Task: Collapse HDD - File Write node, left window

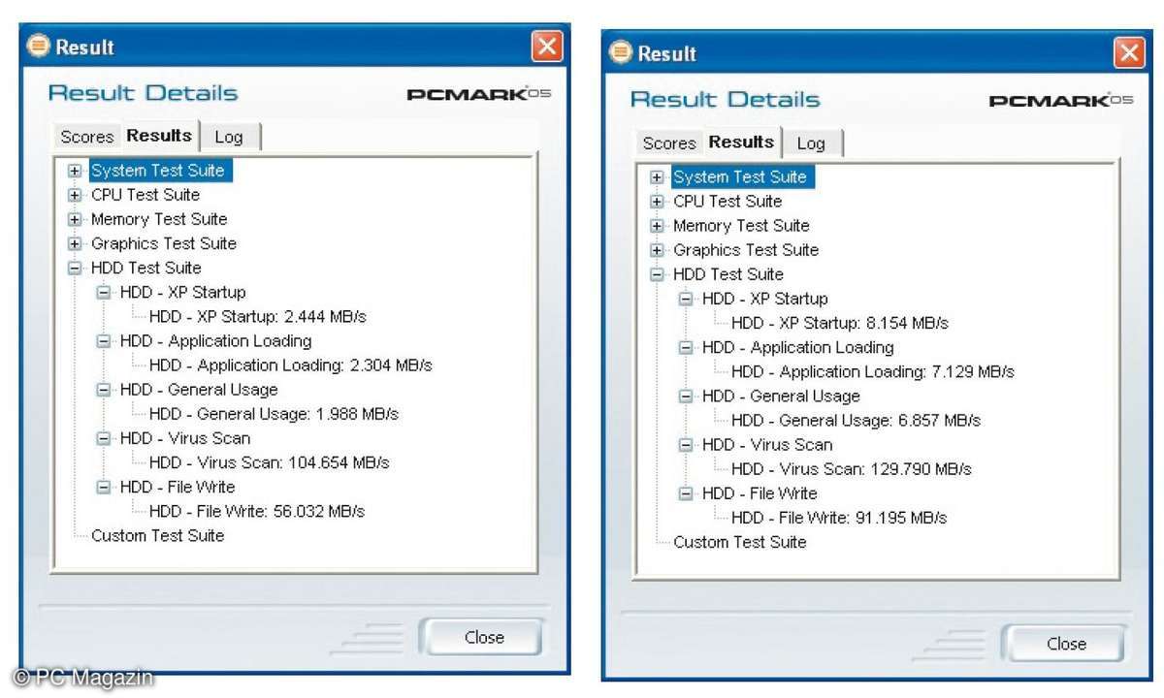Action: 104,487
